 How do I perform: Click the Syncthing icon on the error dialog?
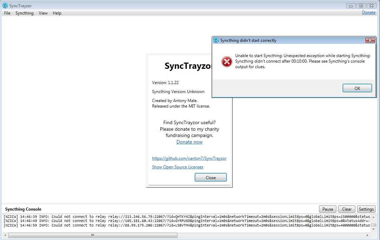pyautogui.click(x=216, y=40)
